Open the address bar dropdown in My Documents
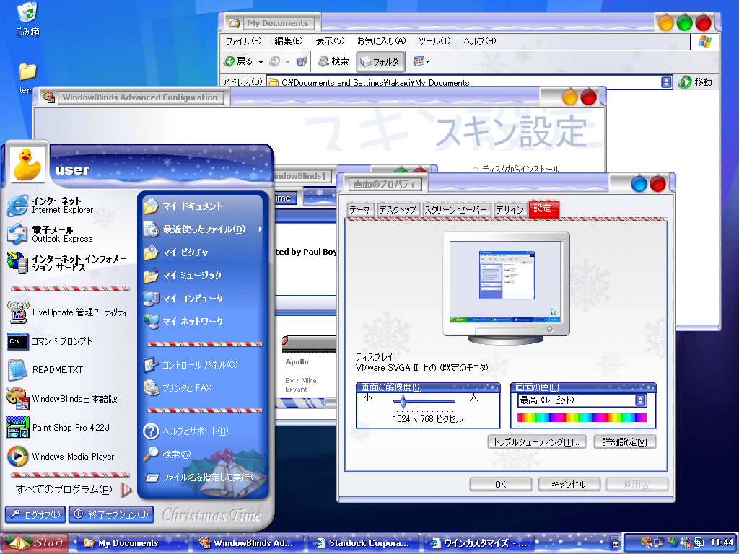This screenshot has width=739, height=554. [x=665, y=82]
